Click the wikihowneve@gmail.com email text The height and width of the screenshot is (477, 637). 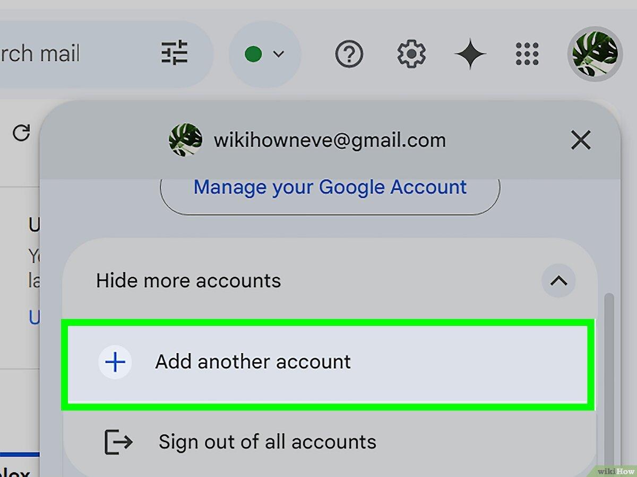click(330, 140)
